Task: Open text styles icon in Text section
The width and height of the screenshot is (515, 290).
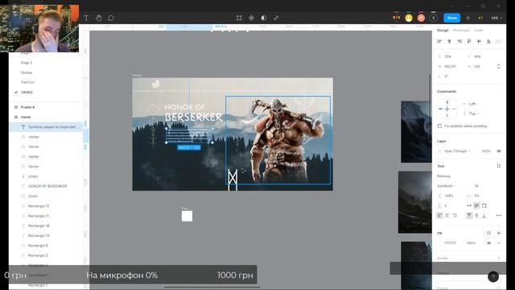Action: [x=499, y=167]
